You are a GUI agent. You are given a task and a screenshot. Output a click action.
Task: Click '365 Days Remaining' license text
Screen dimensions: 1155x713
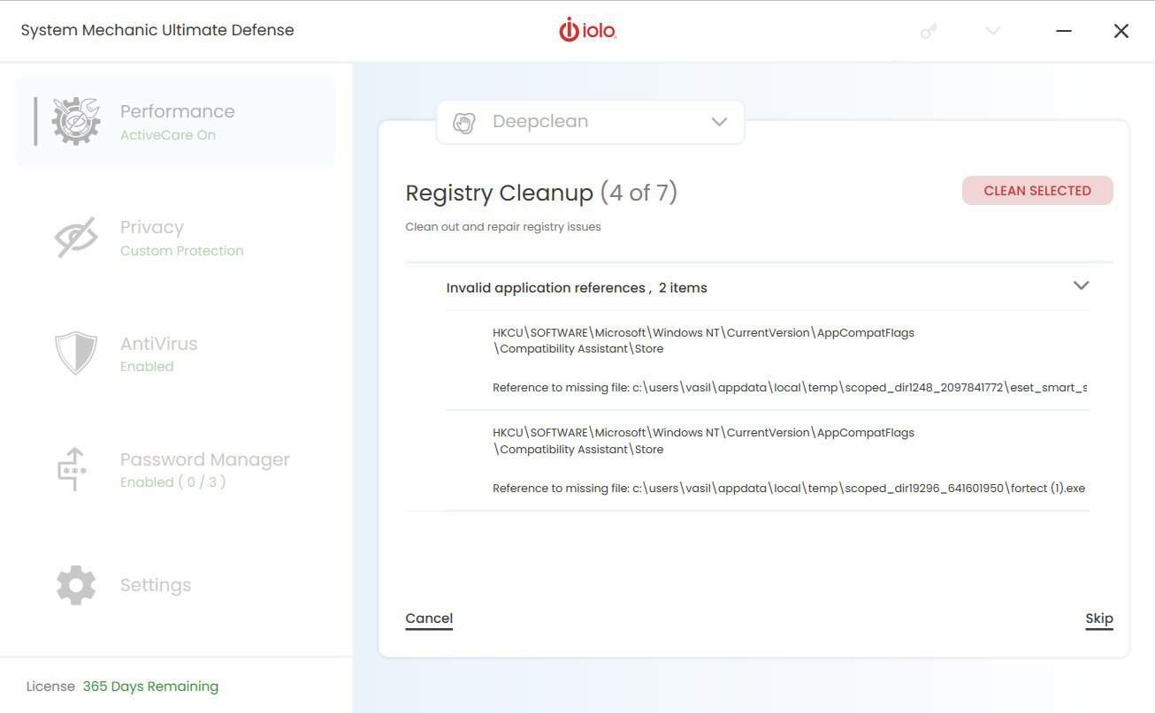[x=150, y=686]
